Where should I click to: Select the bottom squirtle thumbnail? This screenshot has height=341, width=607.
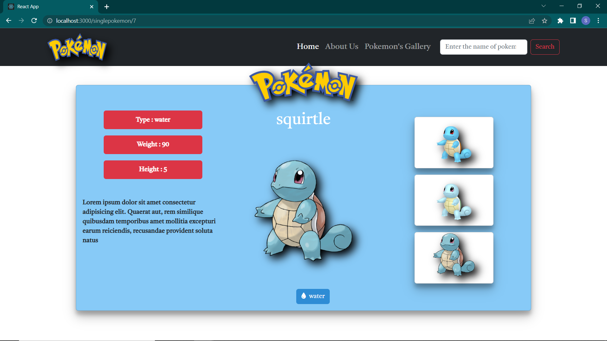coord(454,258)
